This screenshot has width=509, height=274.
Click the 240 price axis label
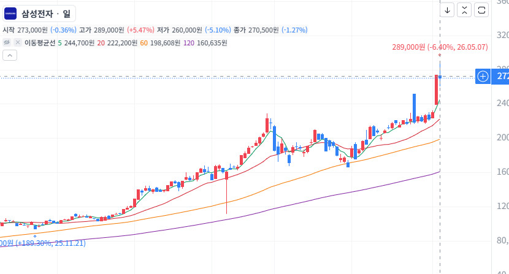tap(502, 103)
